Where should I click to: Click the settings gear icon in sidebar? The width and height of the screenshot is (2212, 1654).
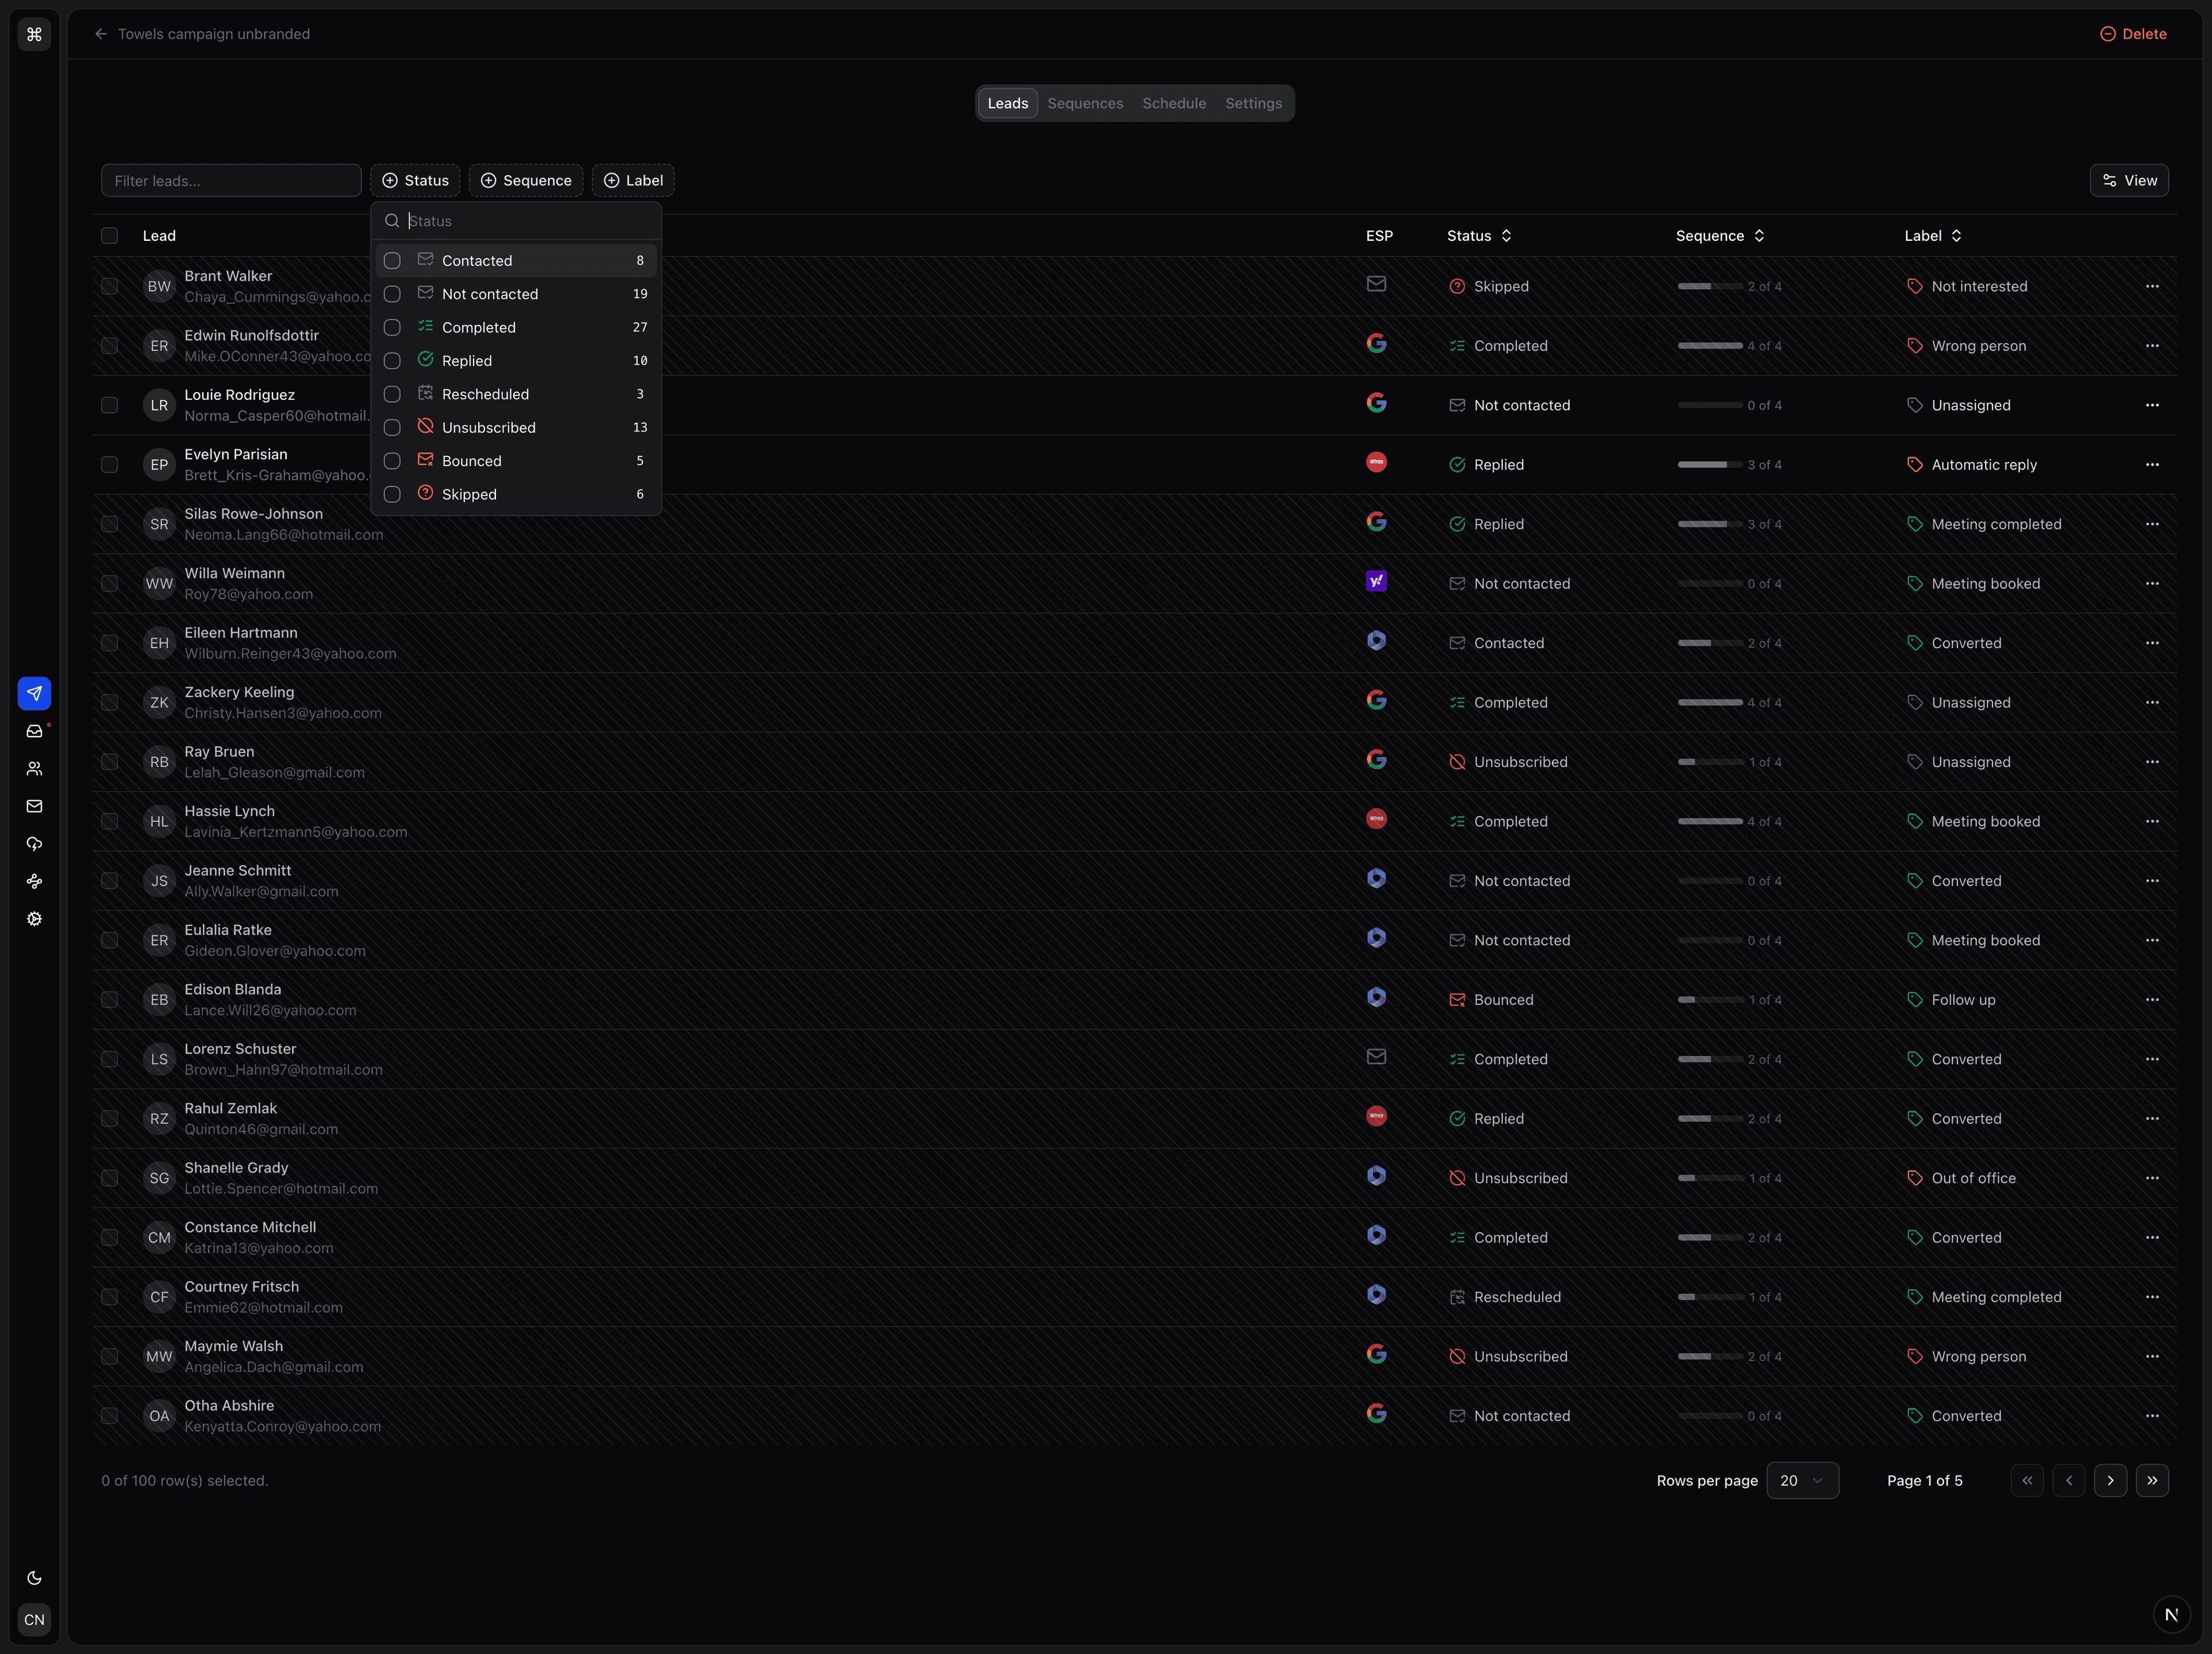click(x=34, y=918)
